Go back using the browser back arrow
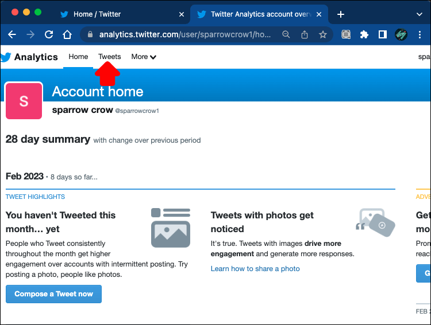 tap(12, 34)
